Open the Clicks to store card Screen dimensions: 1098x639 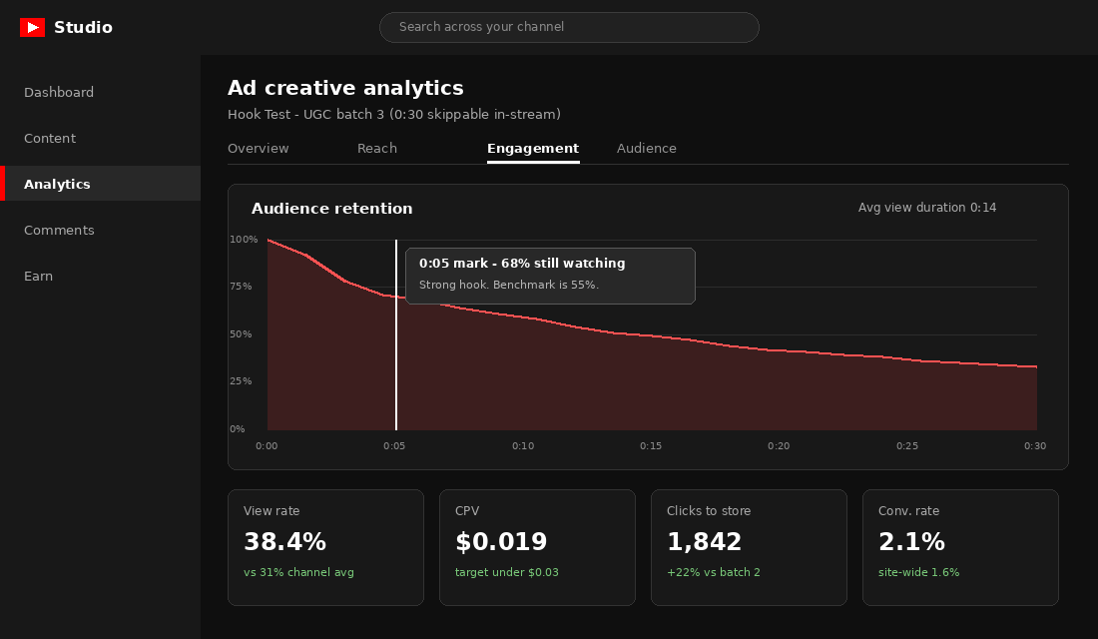[x=749, y=547]
